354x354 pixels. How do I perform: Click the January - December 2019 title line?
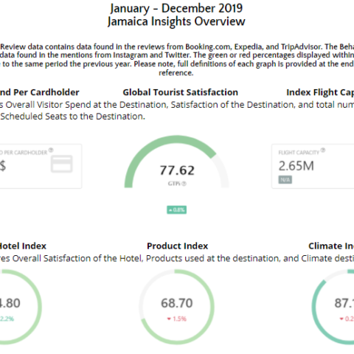point(176,8)
